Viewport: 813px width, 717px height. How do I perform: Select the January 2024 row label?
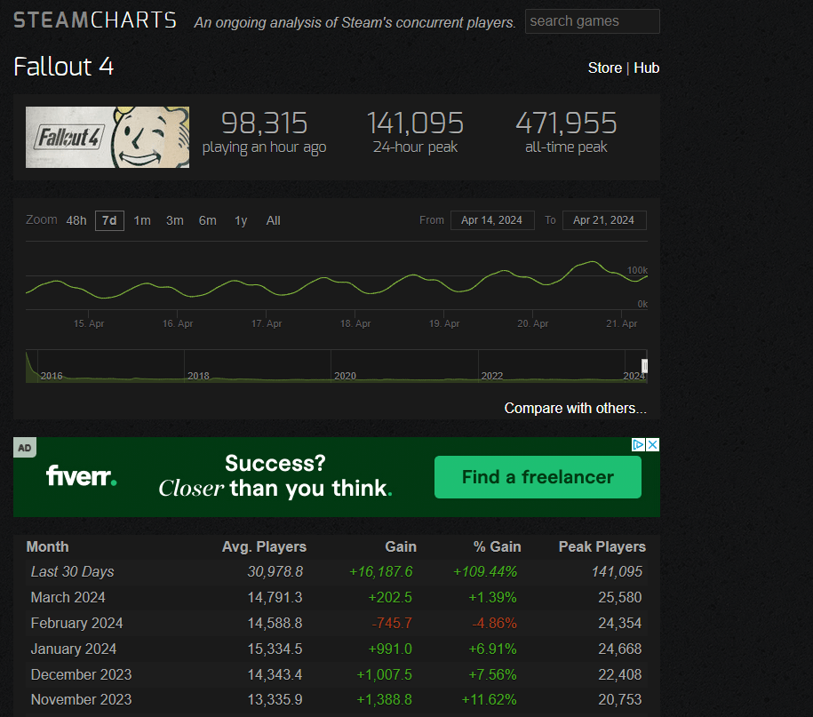tap(74, 649)
